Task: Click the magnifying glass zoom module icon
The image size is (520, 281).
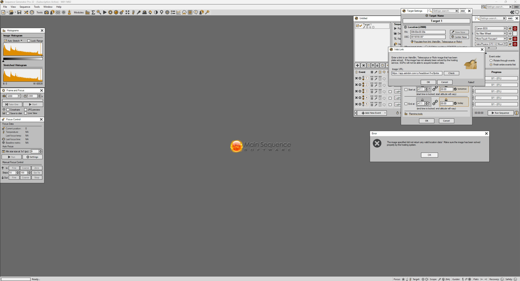Action: (99, 12)
